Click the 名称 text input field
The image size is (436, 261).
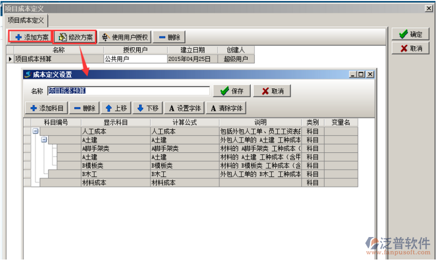pos(128,91)
